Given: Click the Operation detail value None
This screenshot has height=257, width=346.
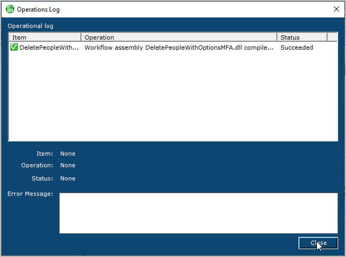Looking at the screenshot, I should coord(68,165).
